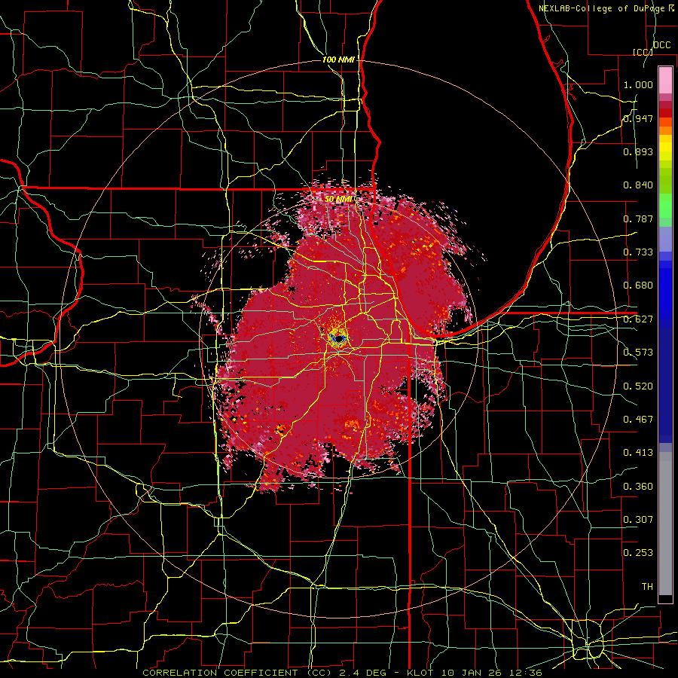Click the 0.467 legend value
The image size is (678, 678).
(638, 420)
